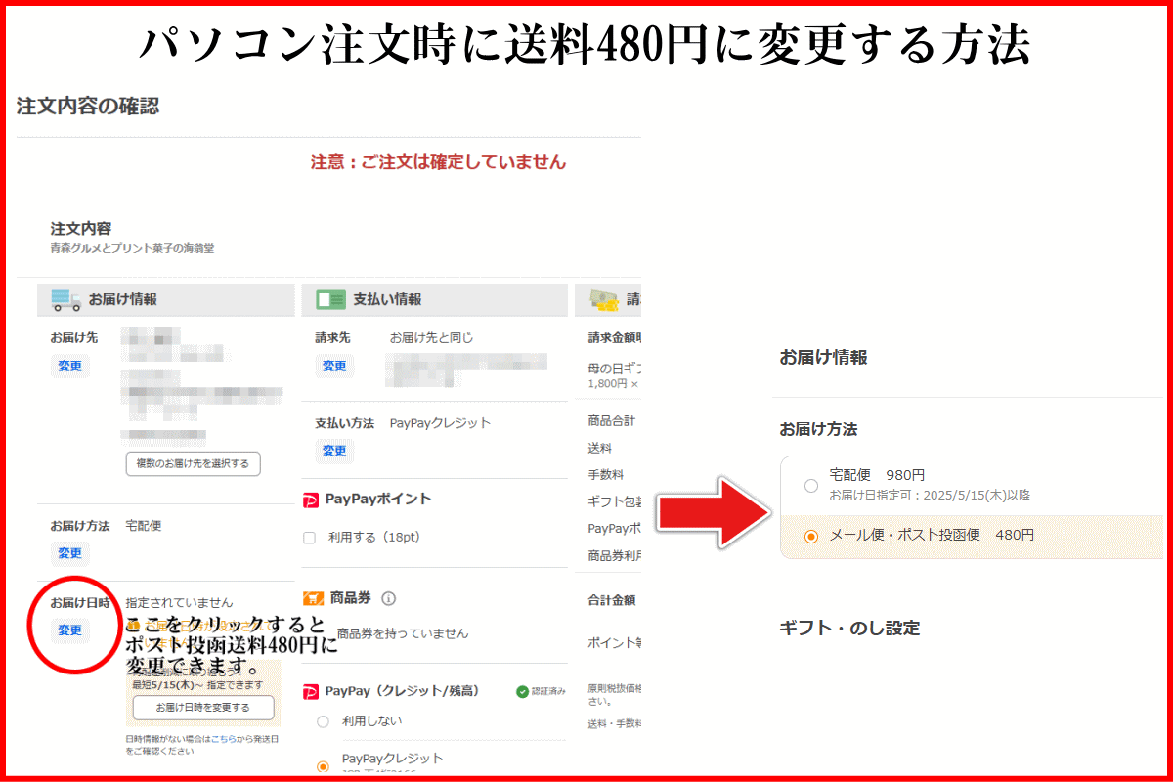Click the 複数のお届け先を選択する button
This screenshot has height=782, width=1173.
[x=194, y=463]
